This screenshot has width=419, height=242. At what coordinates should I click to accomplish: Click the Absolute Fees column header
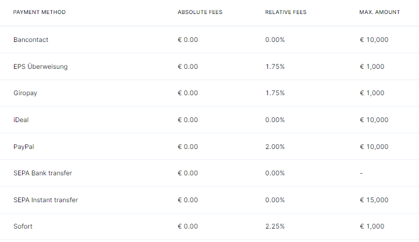(200, 12)
